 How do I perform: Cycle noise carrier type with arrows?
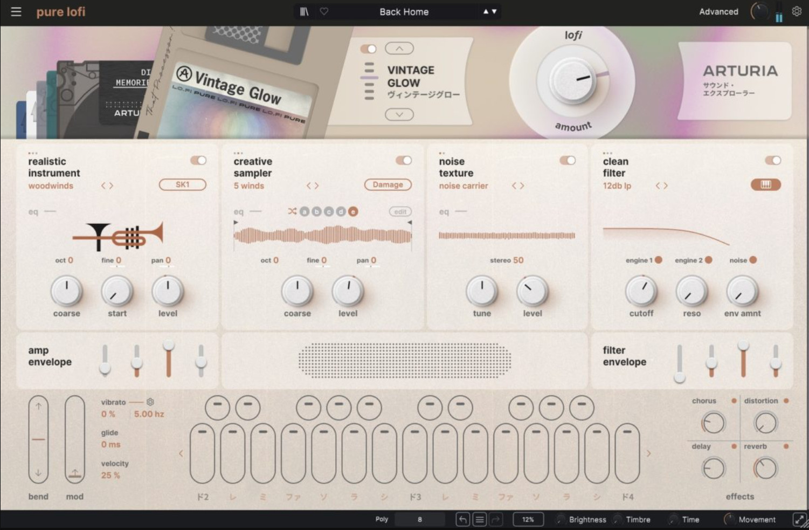click(518, 185)
